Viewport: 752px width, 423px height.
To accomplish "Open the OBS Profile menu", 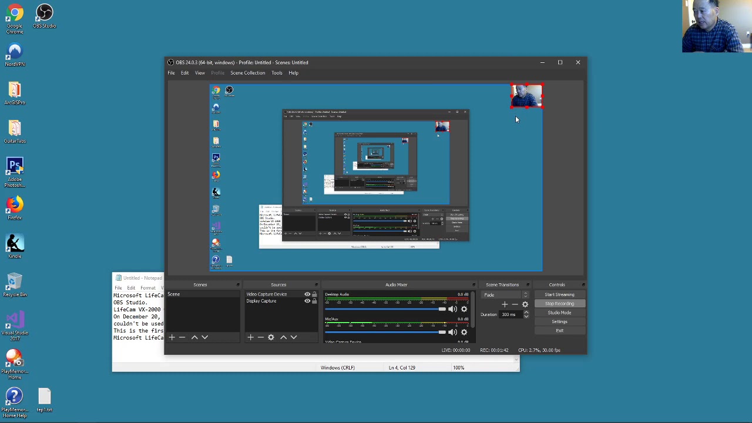I will [x=217, y=73].
